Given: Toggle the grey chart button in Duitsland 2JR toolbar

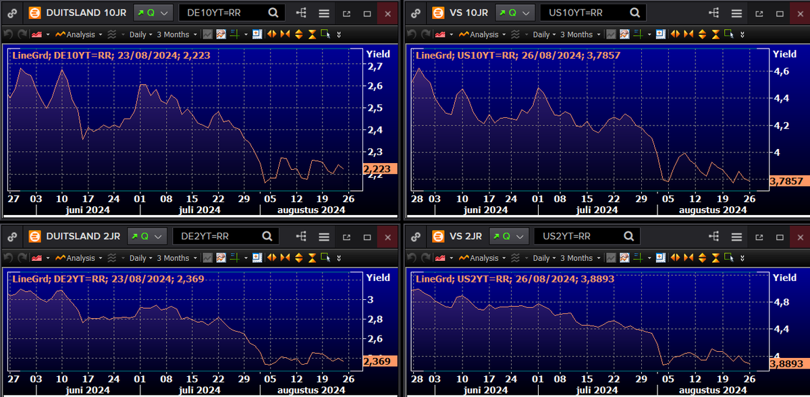Looking at the screenshot, I should [x=208, y=258].
